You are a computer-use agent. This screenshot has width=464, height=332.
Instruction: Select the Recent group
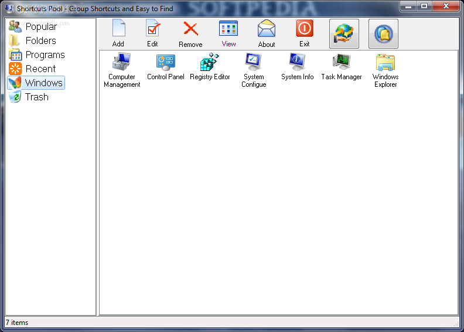[32, 69]
